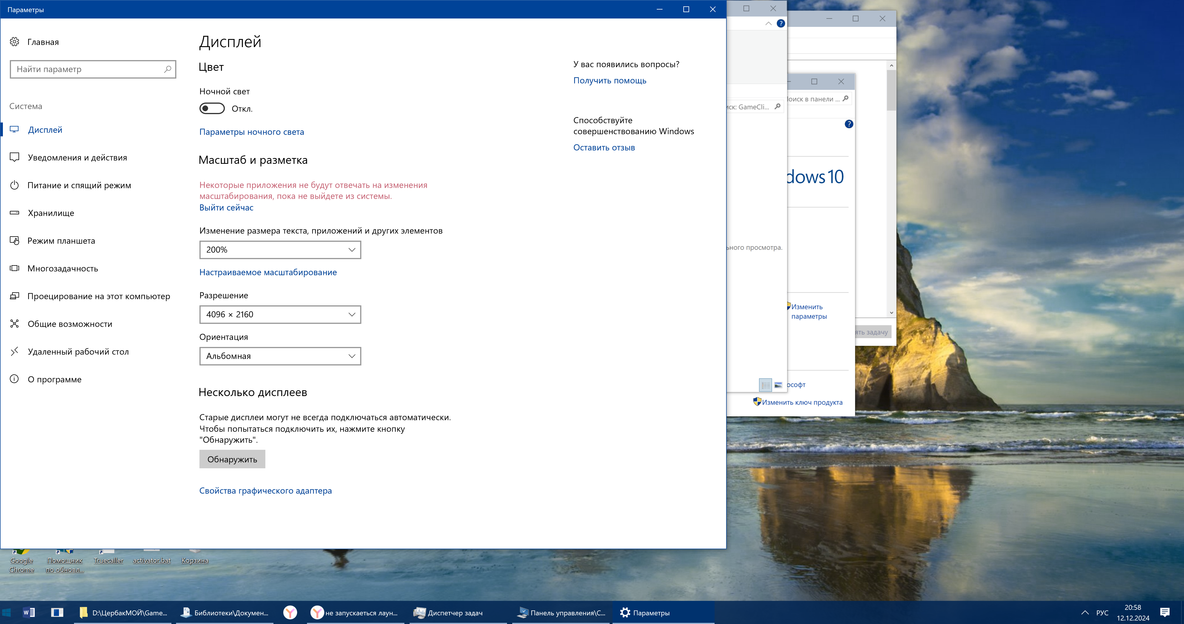This screenshot has height=624, width=1184.
Task: Click the Обнаружить button
Action: point(232,459)
